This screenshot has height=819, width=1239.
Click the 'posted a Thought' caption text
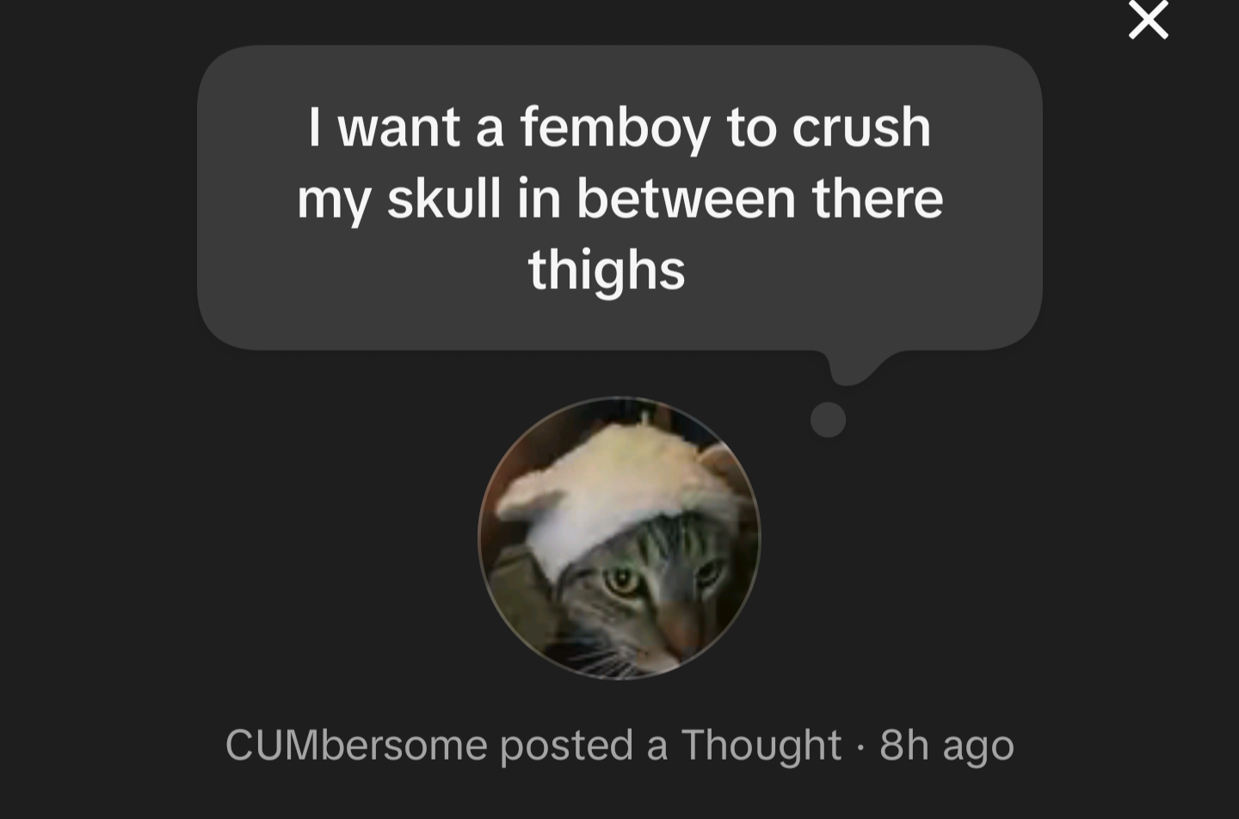(670, 744)
